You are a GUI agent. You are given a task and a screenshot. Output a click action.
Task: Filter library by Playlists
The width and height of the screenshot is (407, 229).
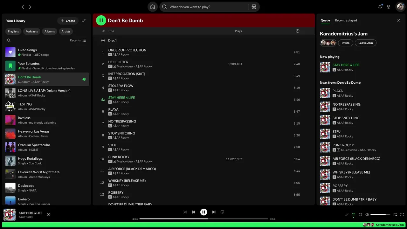pos(13,31)
